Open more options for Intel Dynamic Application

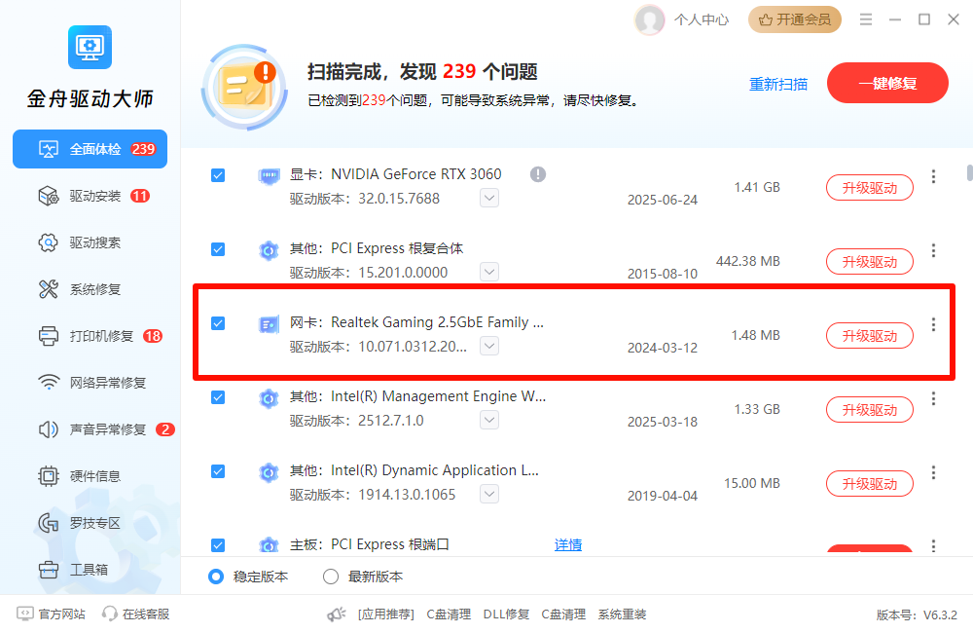click(933, 472)
